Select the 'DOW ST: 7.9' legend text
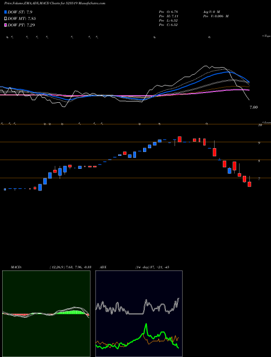The image size is (271, 357). pos(20,12)
